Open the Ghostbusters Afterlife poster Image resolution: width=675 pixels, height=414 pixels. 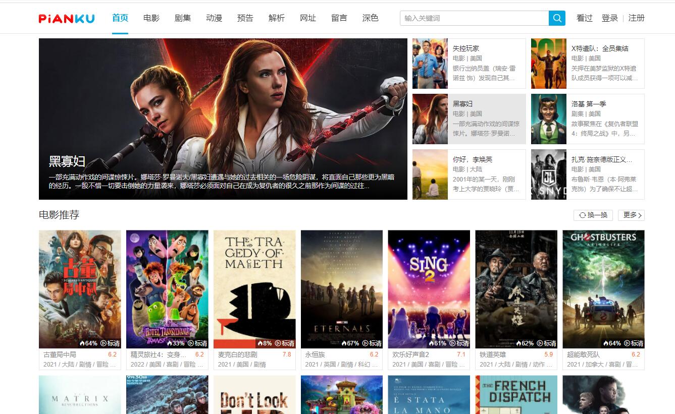tap(604, 289)
